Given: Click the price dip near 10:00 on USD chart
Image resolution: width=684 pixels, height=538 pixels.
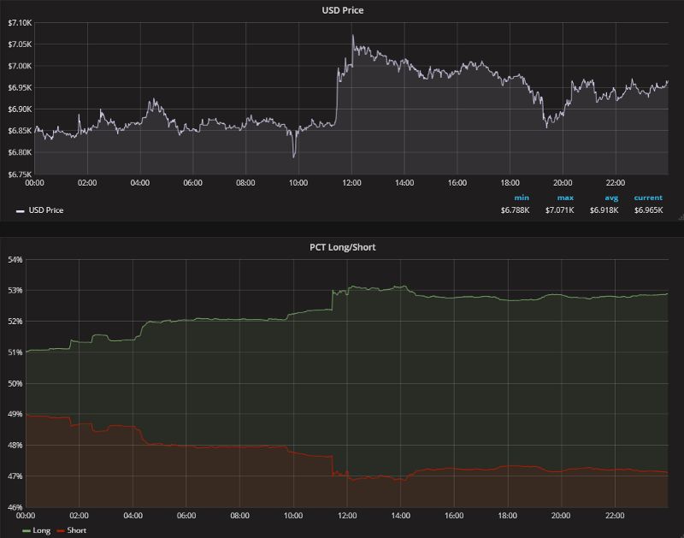Looking at the screenshot, I should 294,157.
